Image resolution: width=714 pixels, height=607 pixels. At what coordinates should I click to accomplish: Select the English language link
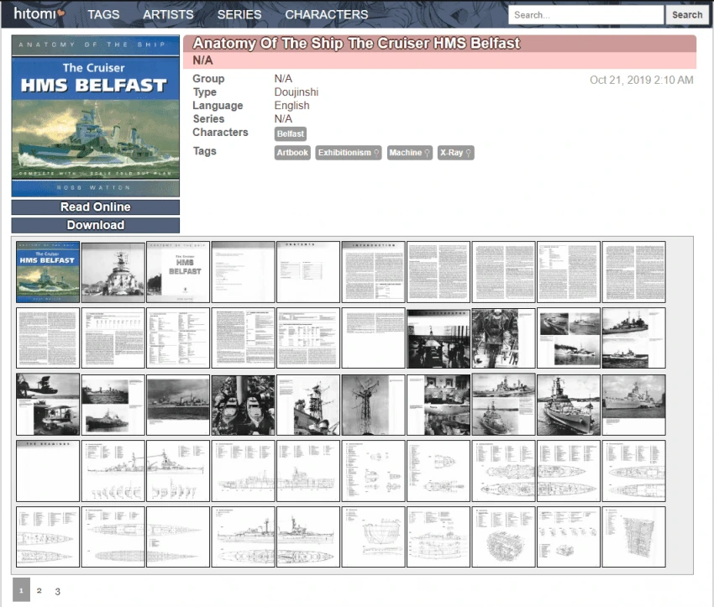coord(291,106)
